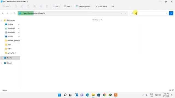Open Pictures in Quick access

pyautogui.click(x=10, y=36)
